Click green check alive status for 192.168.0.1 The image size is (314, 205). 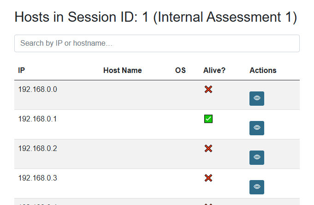(208, 119)
